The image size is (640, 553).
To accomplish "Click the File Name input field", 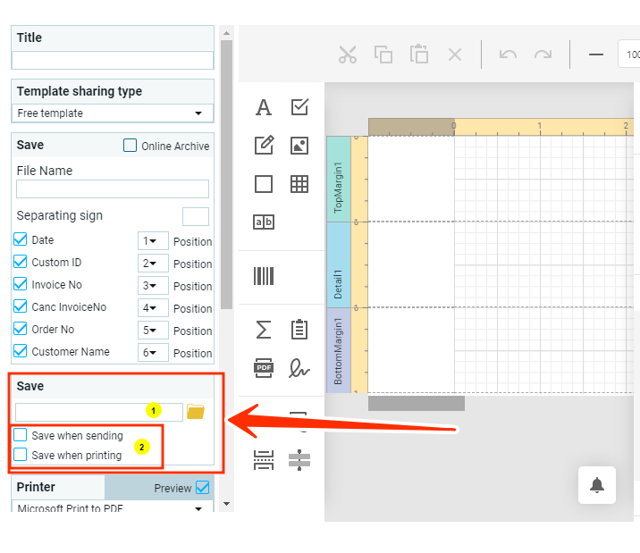I will (x=113, y=189).
